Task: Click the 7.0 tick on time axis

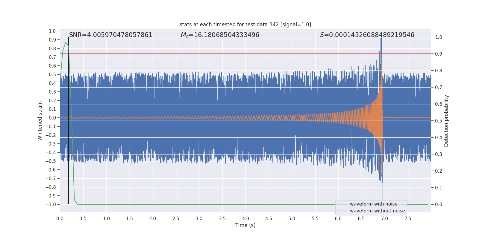Action: 384,219
